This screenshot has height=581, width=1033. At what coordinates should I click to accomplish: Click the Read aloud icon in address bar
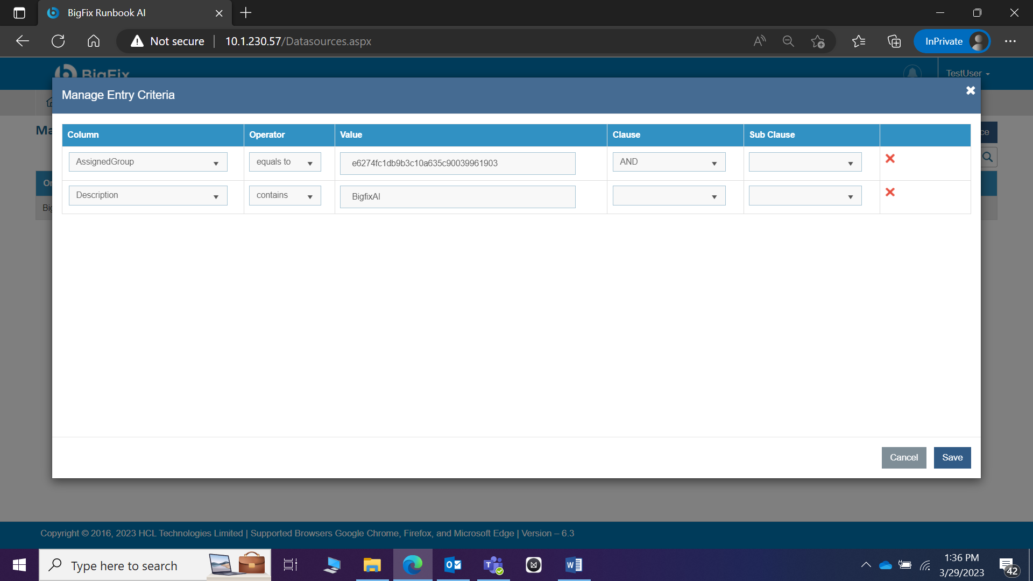tap(759, 41)
